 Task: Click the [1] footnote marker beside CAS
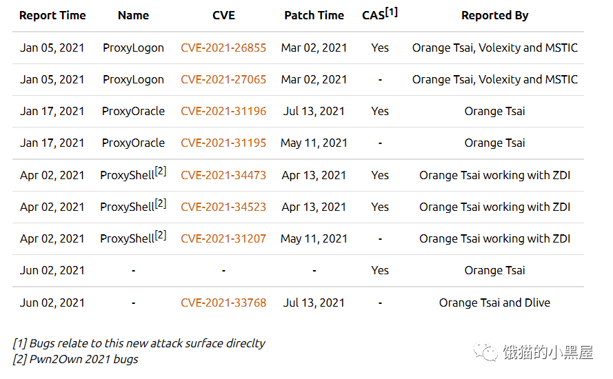pyautogui.click(x=392, y=11)
